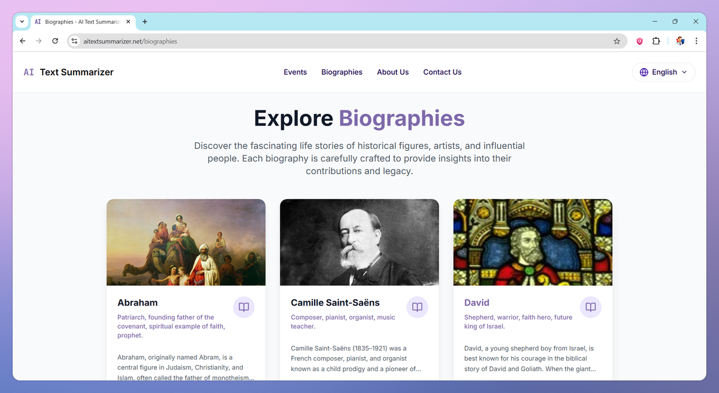
Task: Open the book icon on Camille Saint-Saëns card
Action: 417,307
